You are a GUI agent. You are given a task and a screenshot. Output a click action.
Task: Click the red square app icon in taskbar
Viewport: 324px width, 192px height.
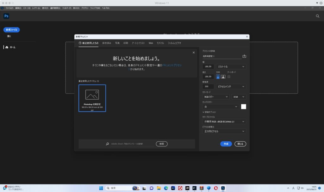(x=180, y=188)
